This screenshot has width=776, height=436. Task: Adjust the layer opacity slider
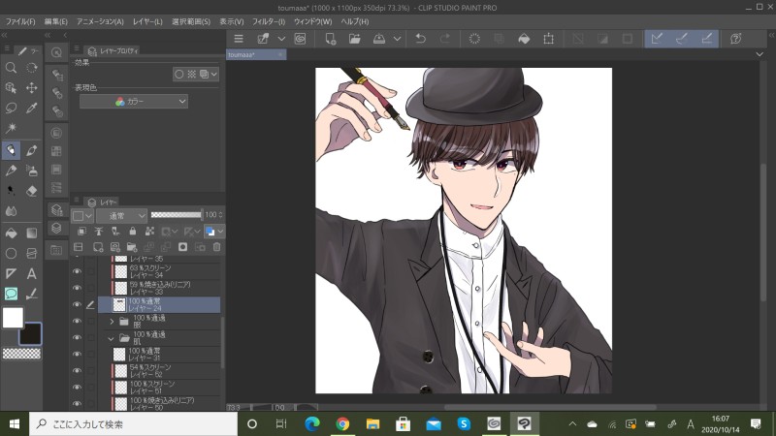point(177,215)
